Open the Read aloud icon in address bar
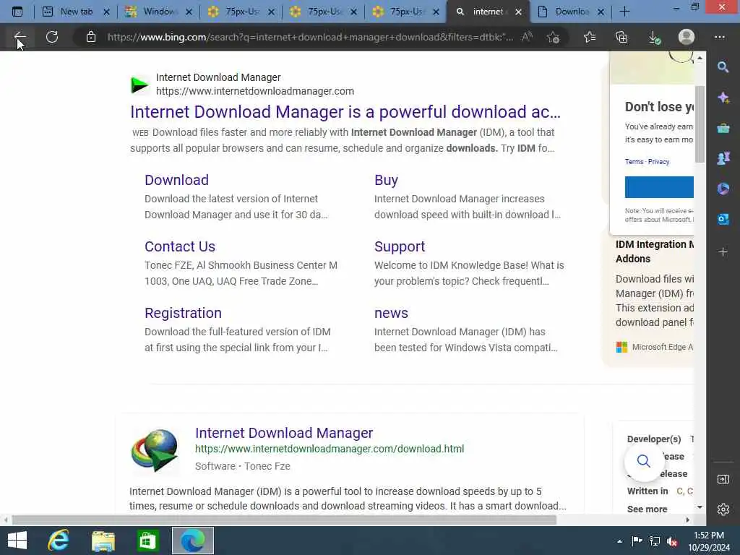The height and width of the screenshot is (555, 740). [527, 37]
